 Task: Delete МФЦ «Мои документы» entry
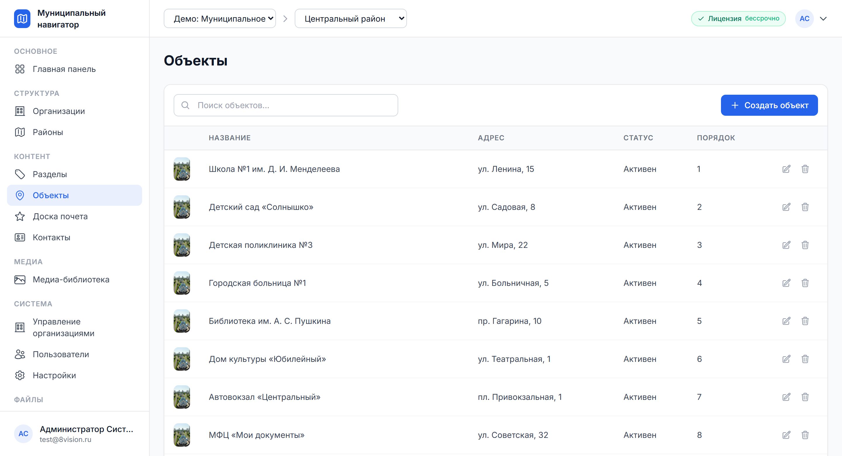[805, 435]
